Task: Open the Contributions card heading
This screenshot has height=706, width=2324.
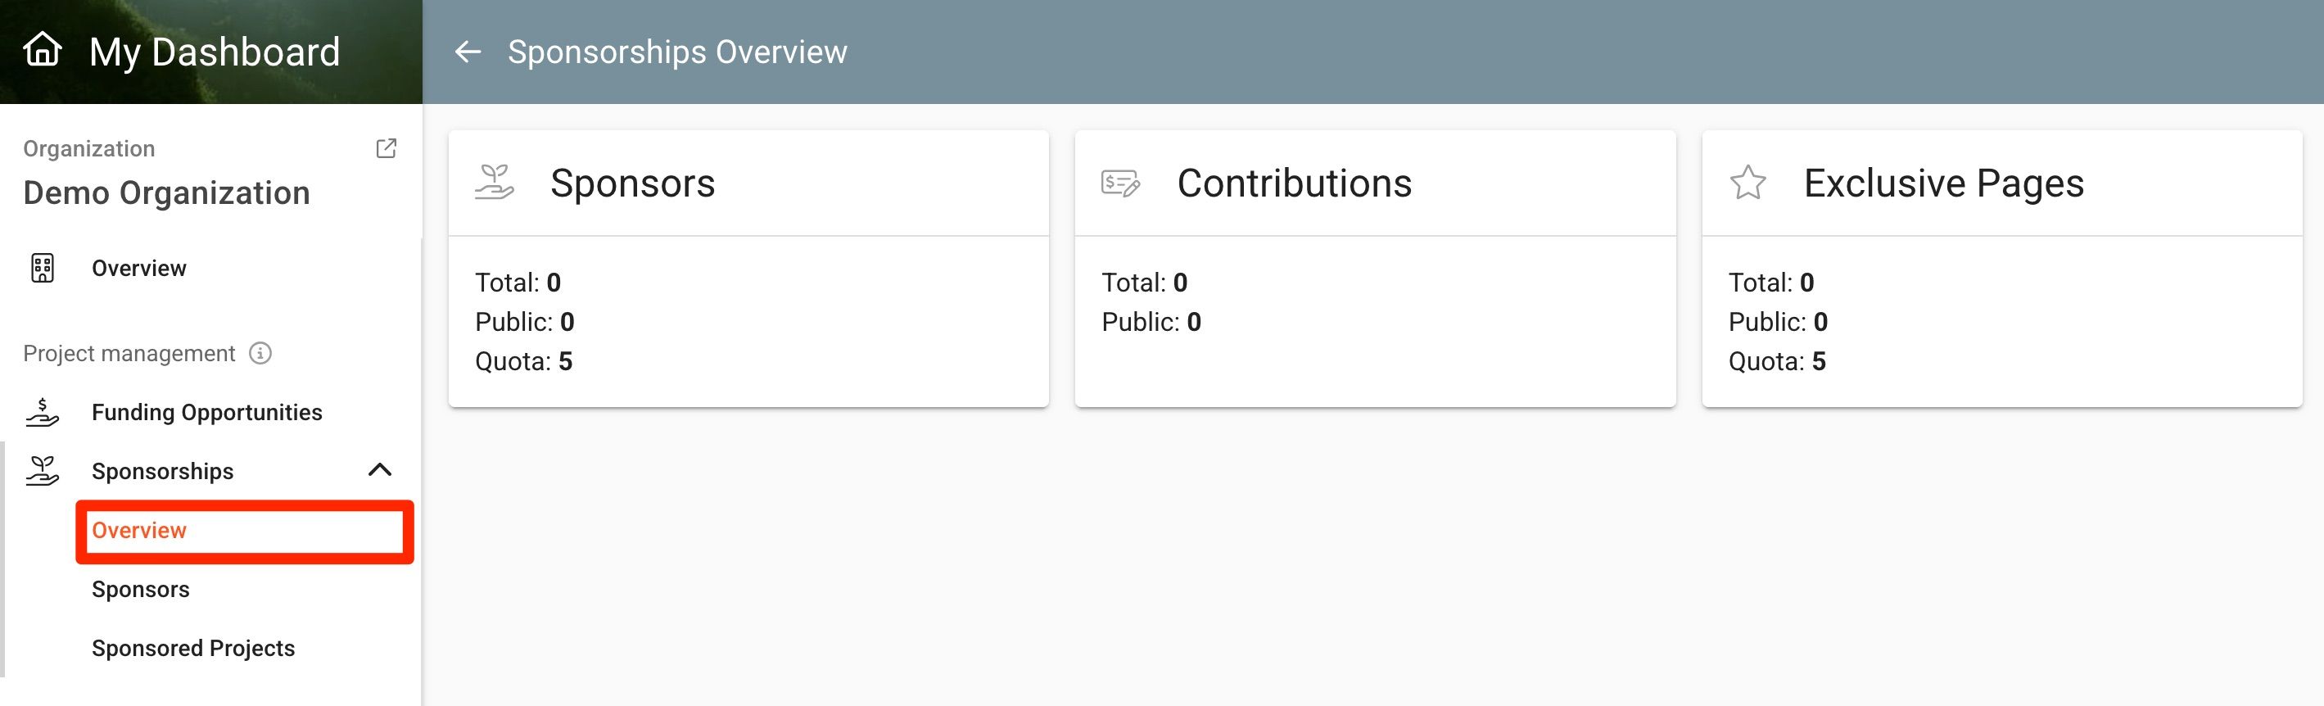Action: click(1294, 183)
